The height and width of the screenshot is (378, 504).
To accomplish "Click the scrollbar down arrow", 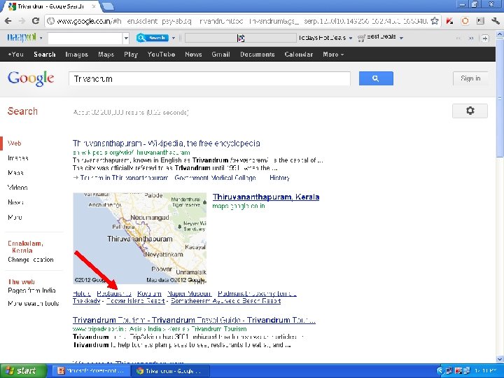I will [500, 359].
